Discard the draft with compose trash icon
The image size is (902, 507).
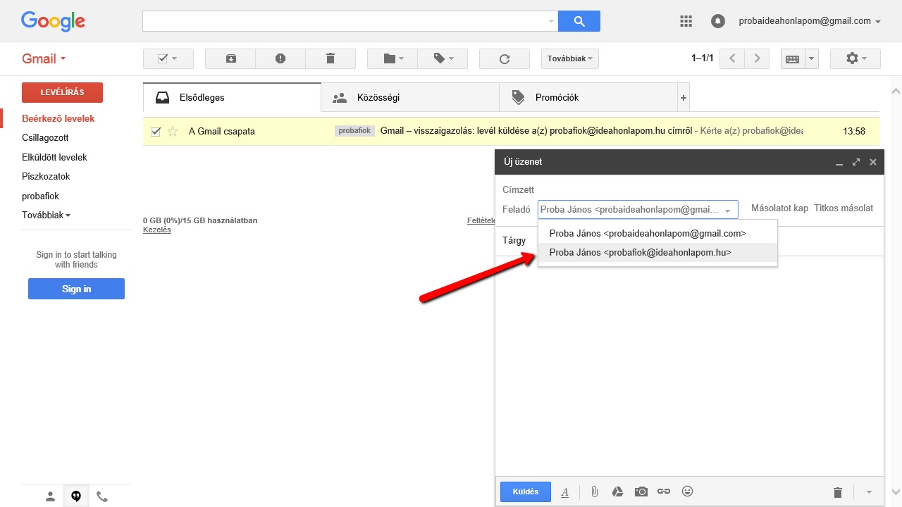(838, 492)
